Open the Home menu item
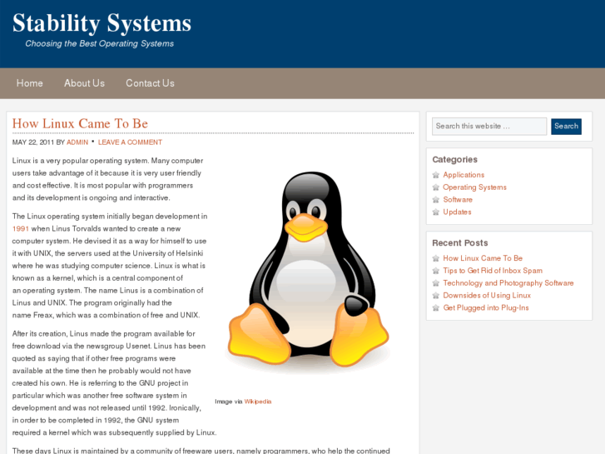The image size is (605, 454). [30, 83]
